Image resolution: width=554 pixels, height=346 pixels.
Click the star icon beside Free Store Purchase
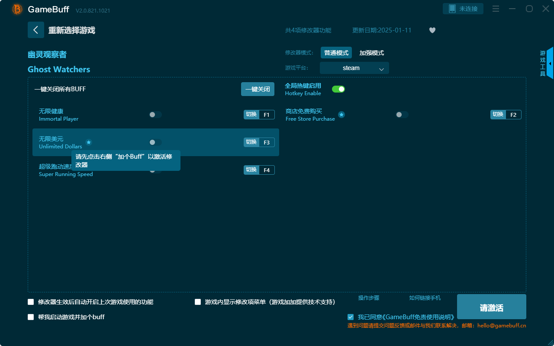point(341,115)
